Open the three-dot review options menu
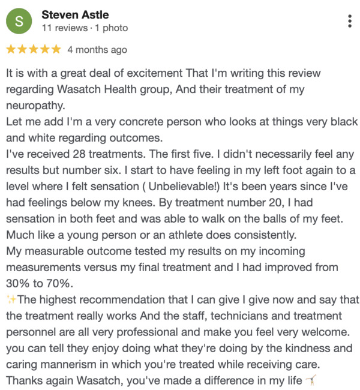 (x=350, y=21)
